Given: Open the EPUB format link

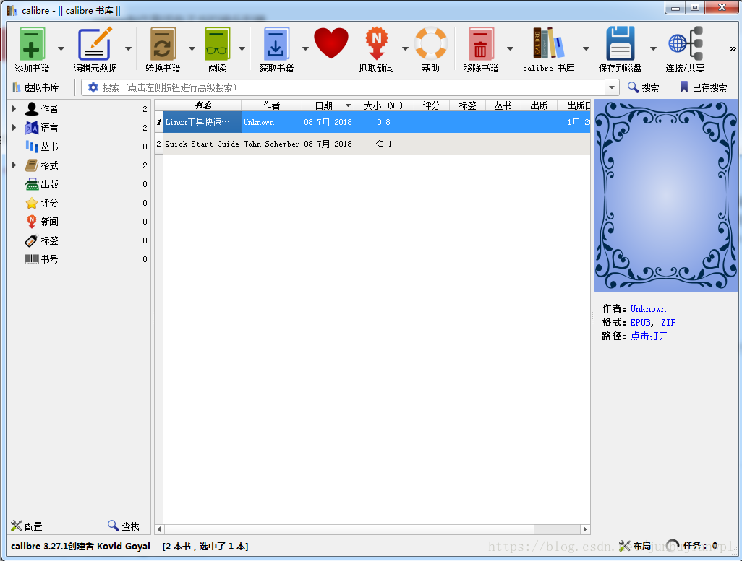Looking at the screenshot, I should click(x=641, y=322).
